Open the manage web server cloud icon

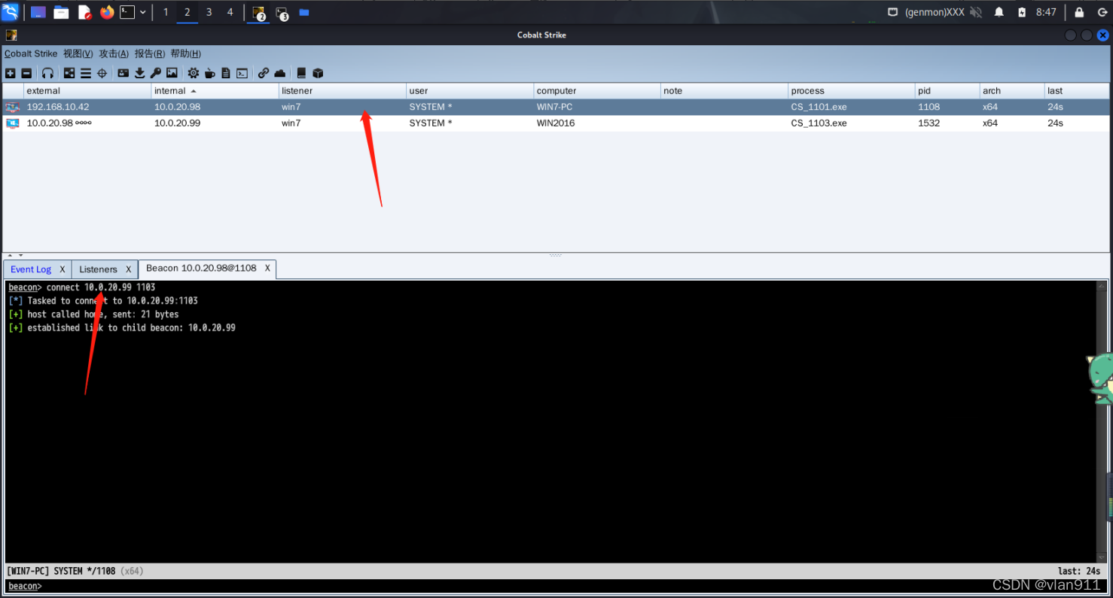click(280, 73)
